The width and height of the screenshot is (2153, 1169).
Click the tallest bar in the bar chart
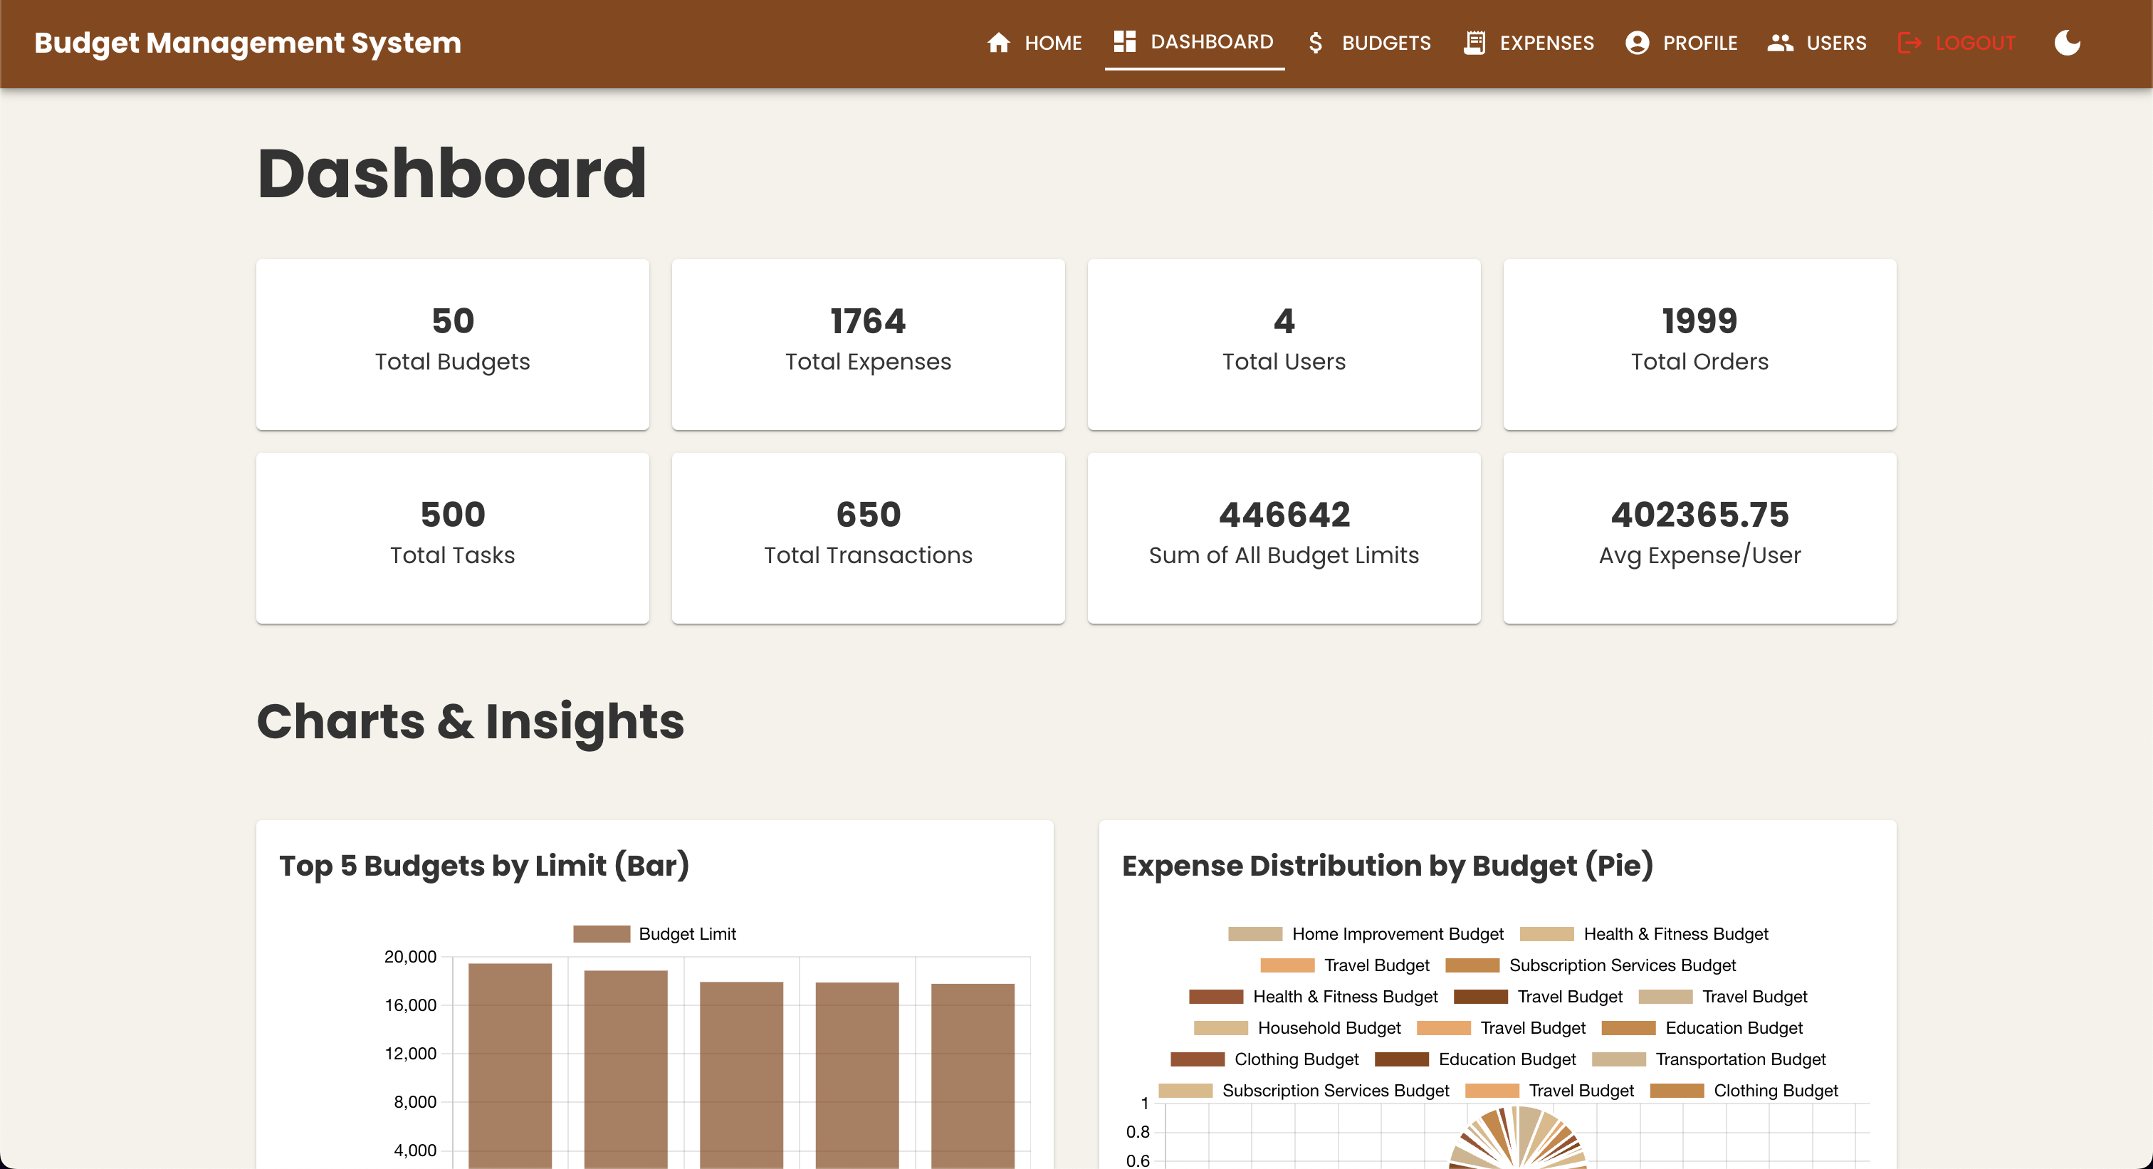[510, 1065]
